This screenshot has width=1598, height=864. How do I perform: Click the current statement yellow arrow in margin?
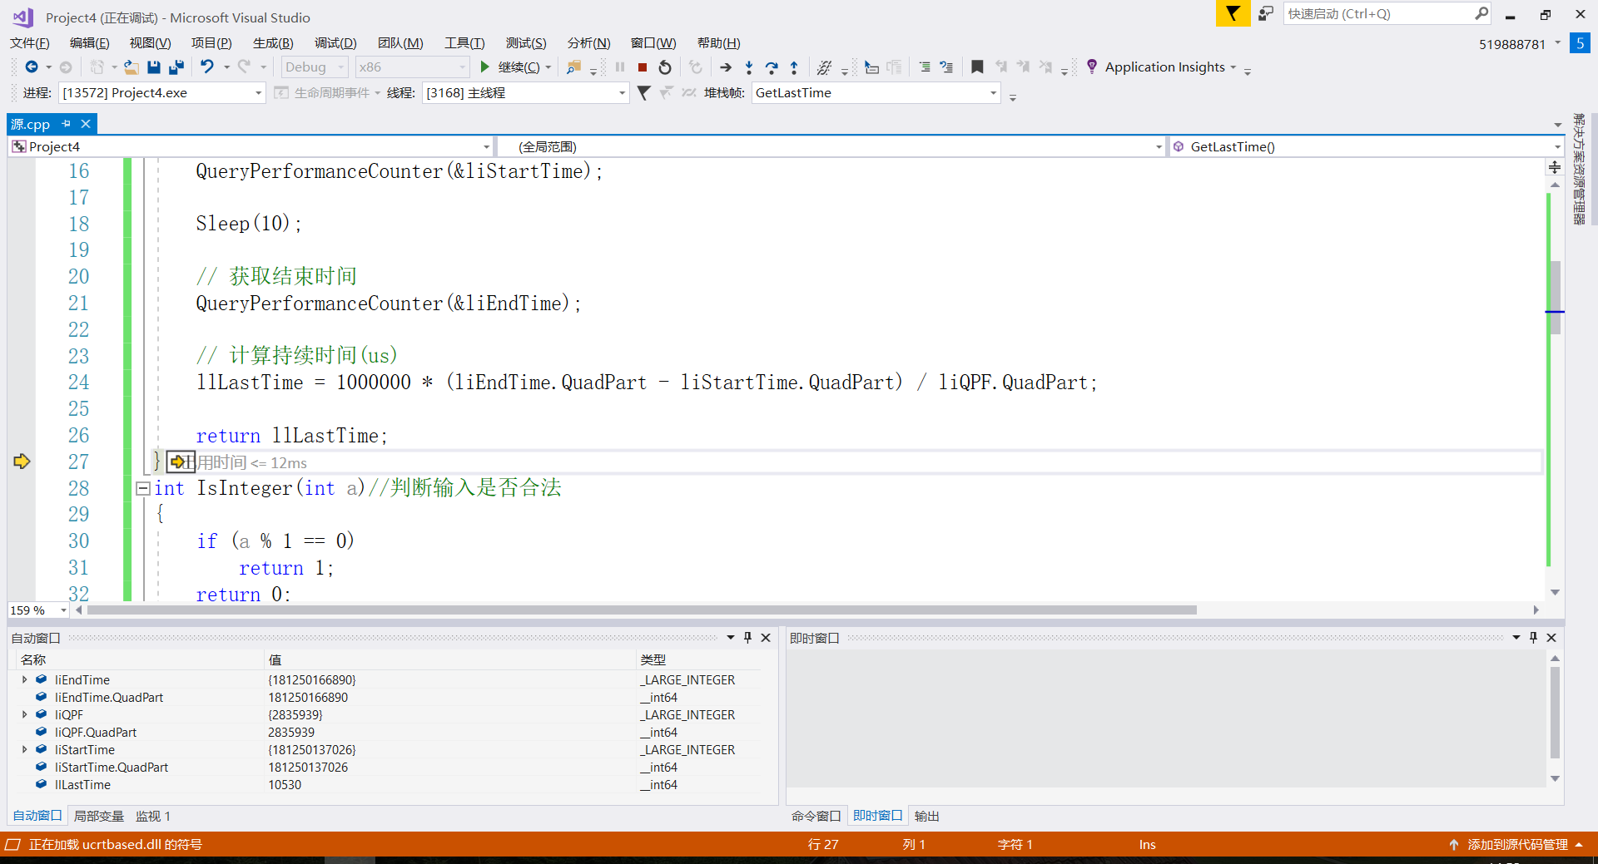(x=22, y=462)
